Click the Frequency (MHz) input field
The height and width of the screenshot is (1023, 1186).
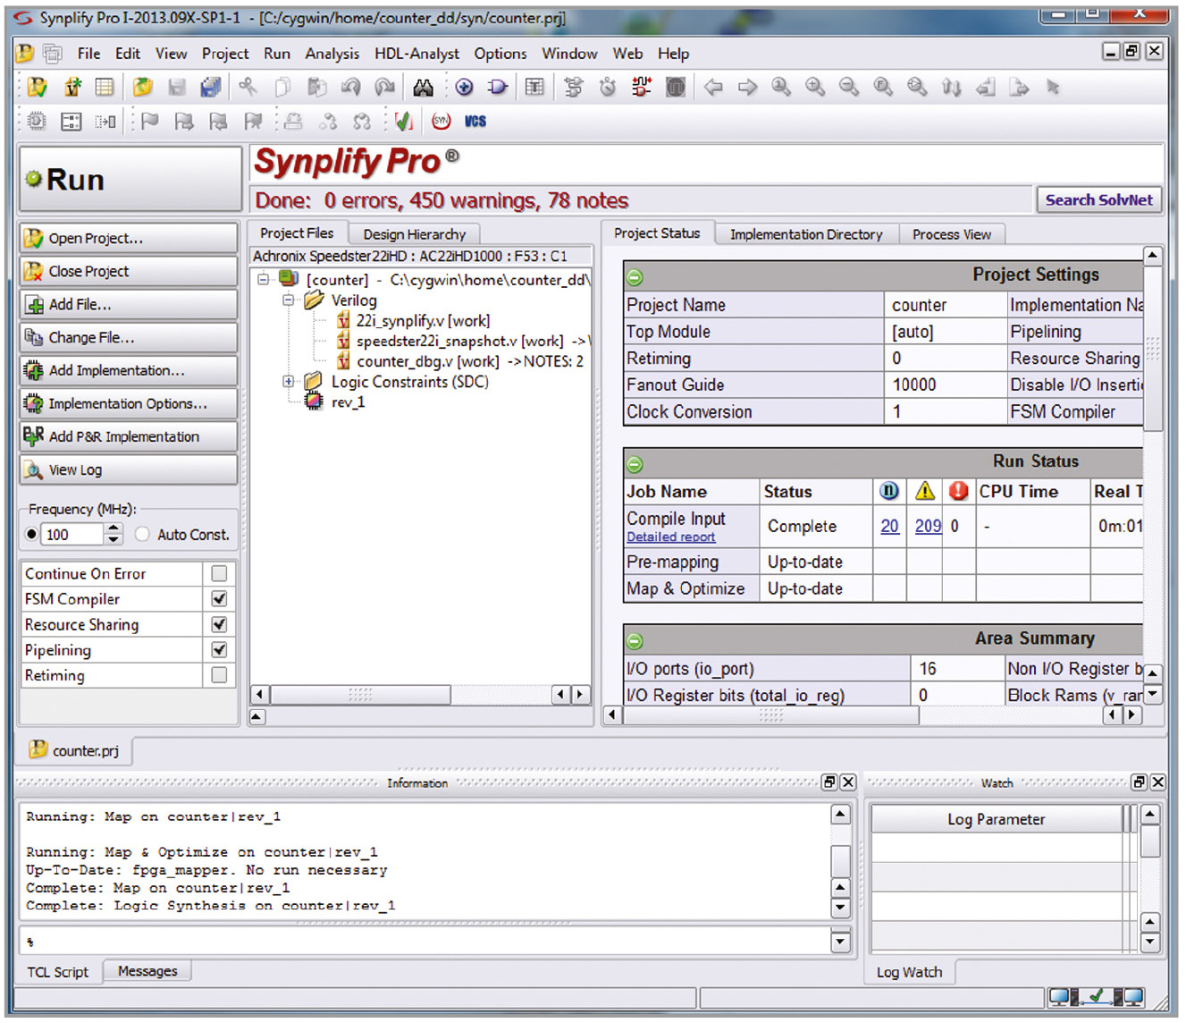click(x=73, y=534)
